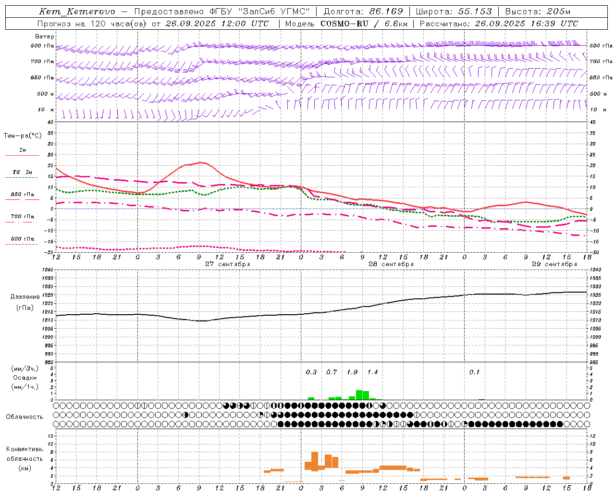Click the 1.9 precipitation amount label
Viewport: 615px width, 492px height.
352,372
